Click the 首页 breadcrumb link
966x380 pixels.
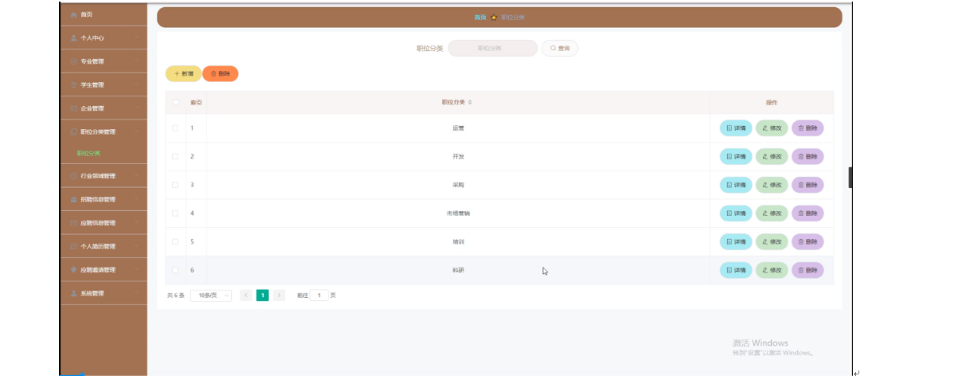479,17
